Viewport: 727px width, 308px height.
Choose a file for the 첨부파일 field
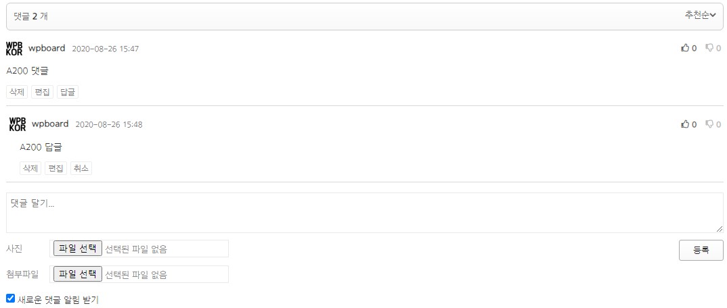78,274
